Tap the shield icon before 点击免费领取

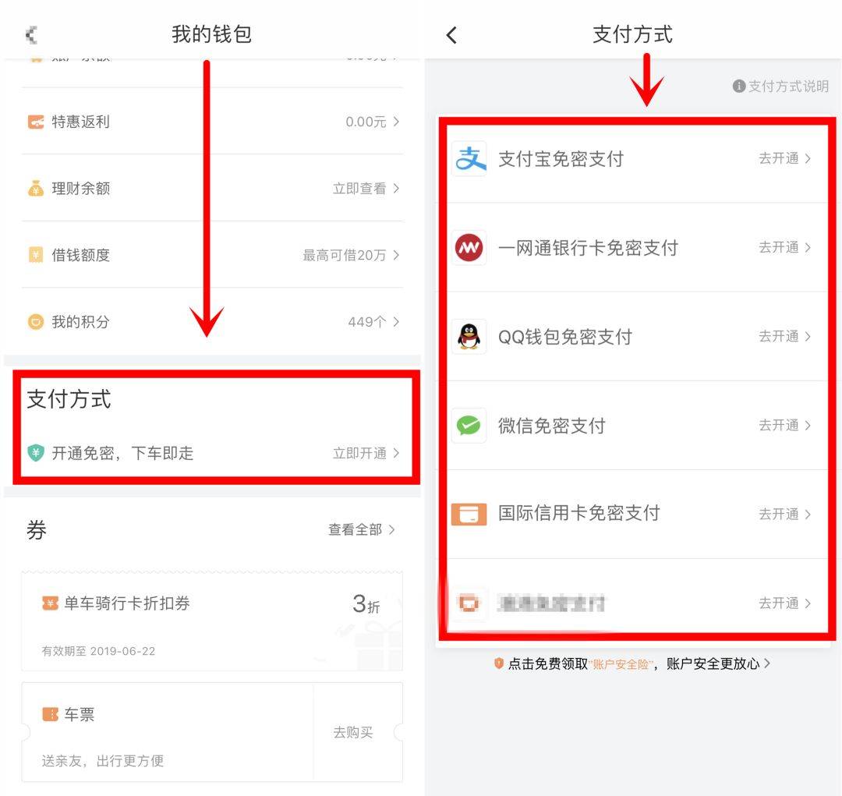(499, 663)
